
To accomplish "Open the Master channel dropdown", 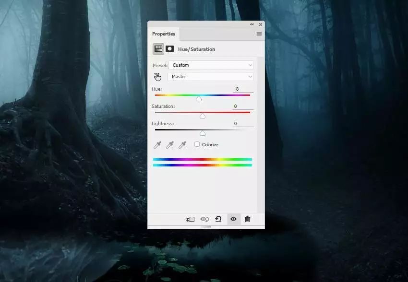I will point(211,76).
